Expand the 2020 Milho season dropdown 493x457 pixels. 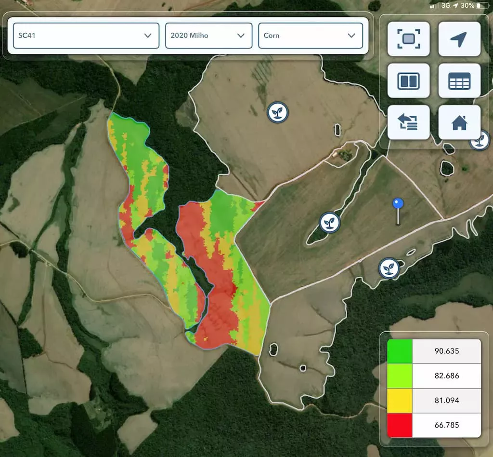pos(208,35)
